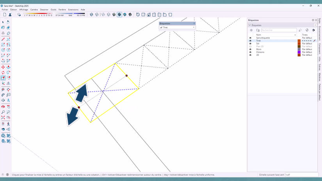Toggle visibility of Sans étiquette
Image resolution: width=322 pixels, height=181 pixels.
(250, 38)
